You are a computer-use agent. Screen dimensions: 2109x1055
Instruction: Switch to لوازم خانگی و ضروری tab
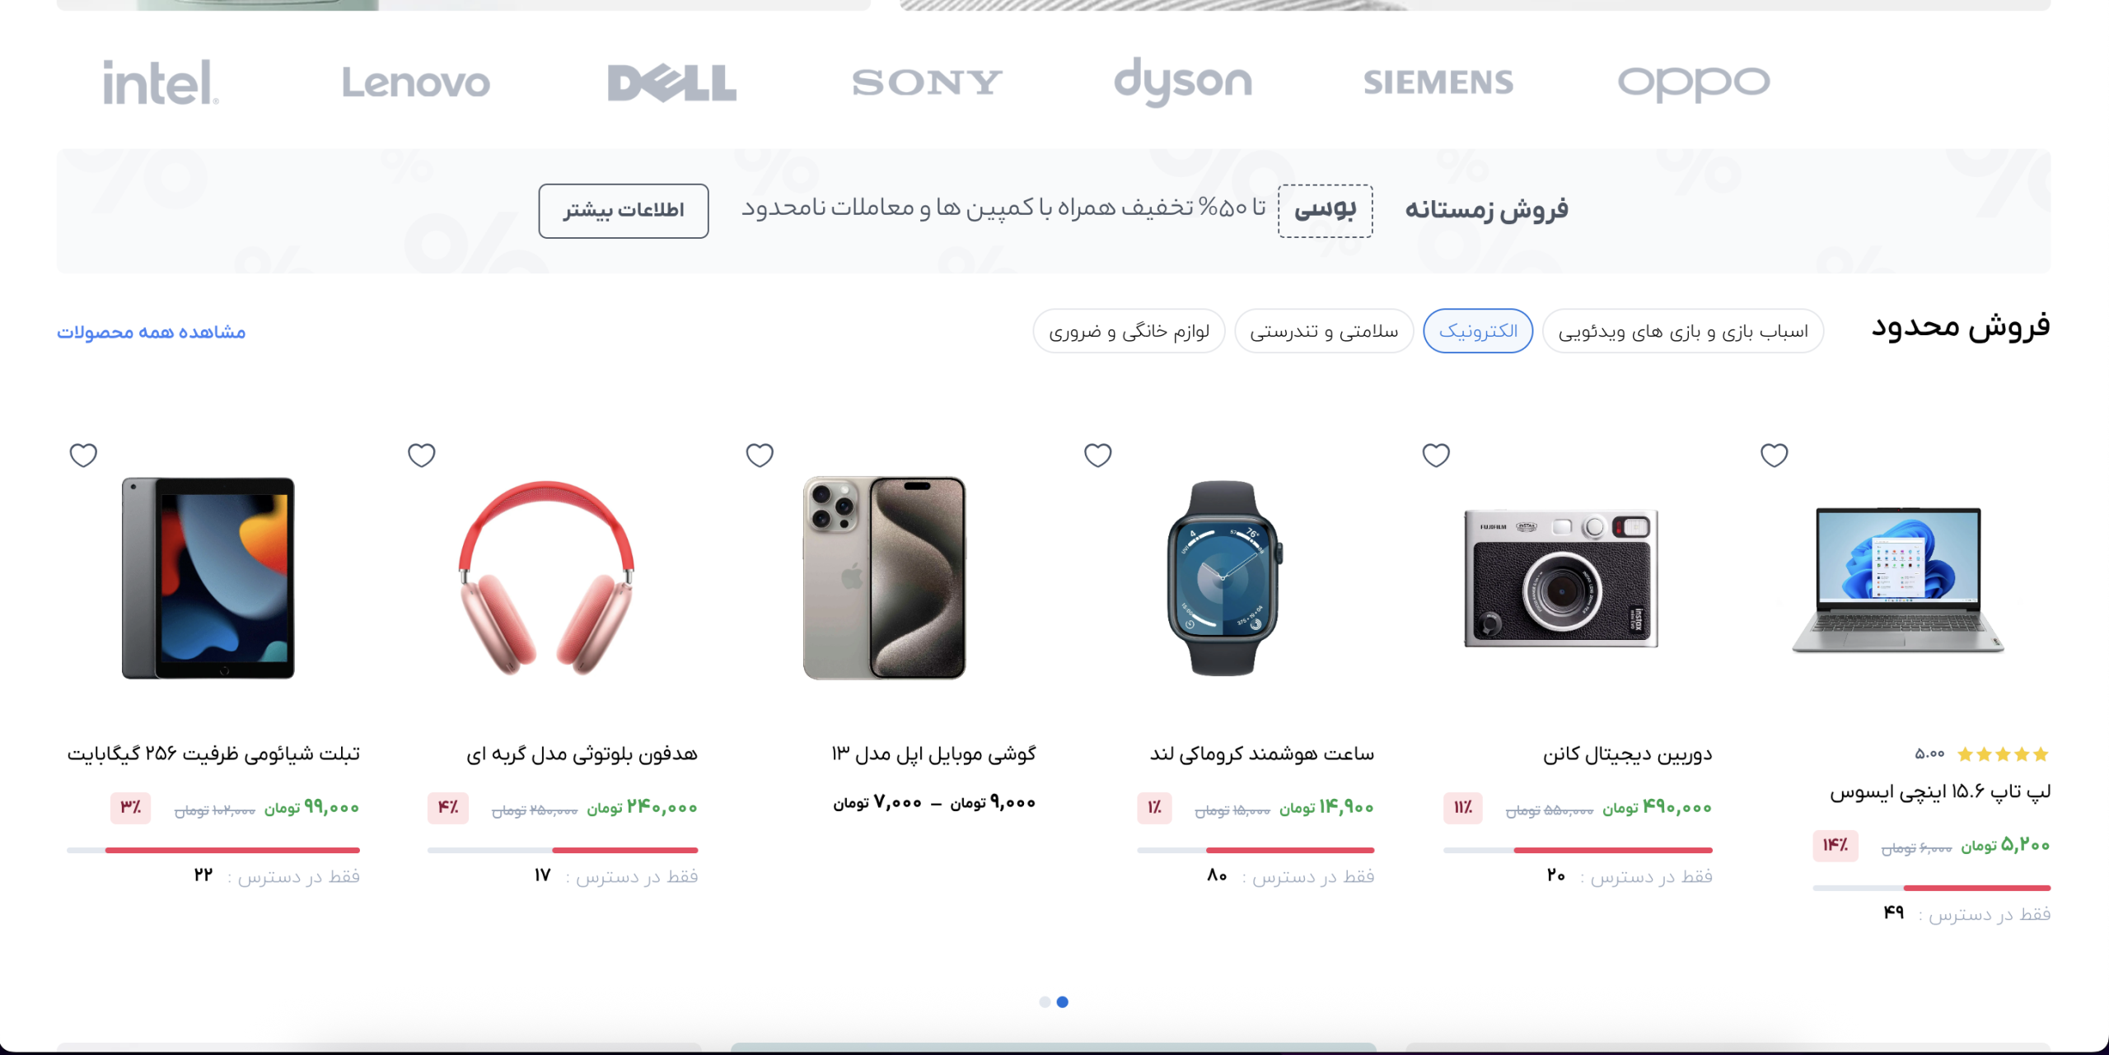tap(1129, 331)
